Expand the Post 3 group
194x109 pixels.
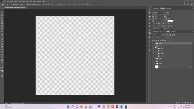point(156,58)
